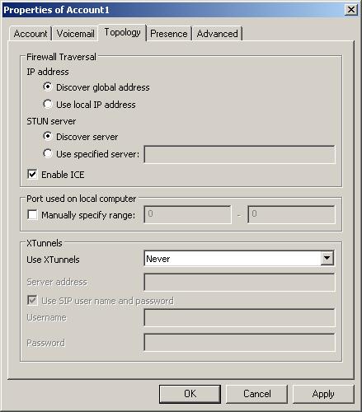Expand the Use XTunnels dropdown arrow
The image size is (362, 412).
327,258
